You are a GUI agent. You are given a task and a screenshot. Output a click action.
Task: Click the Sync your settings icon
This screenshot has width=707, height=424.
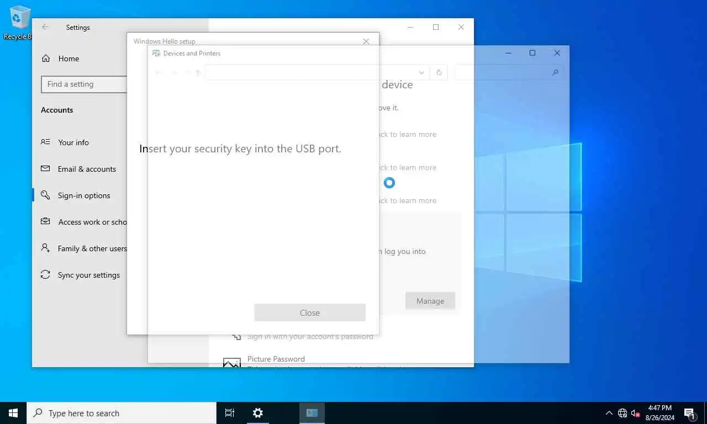pyautogui.click(x=45, y=274)
